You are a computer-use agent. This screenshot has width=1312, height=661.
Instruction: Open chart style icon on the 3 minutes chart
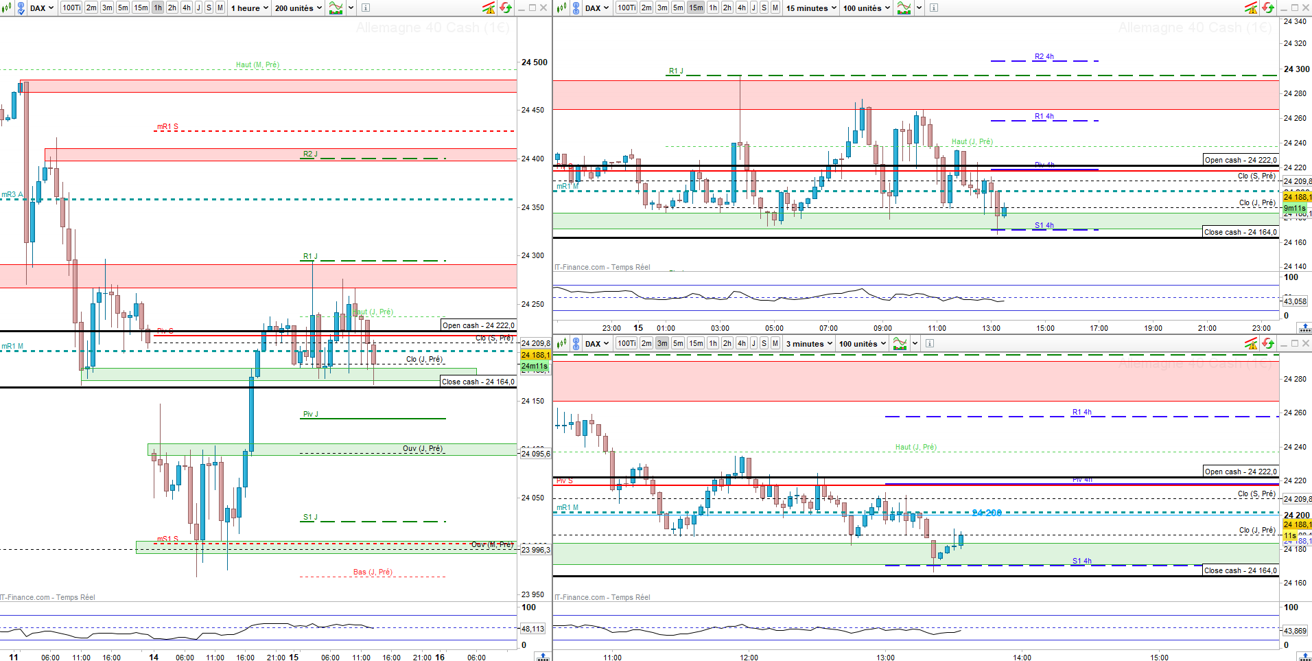click(x=561, y=343)
